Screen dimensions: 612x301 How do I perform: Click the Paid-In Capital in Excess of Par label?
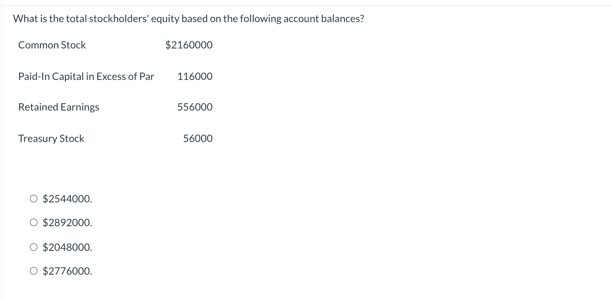[x=86, y=77]
